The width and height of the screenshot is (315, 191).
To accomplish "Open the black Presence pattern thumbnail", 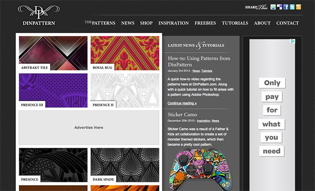I will (53, 165).
